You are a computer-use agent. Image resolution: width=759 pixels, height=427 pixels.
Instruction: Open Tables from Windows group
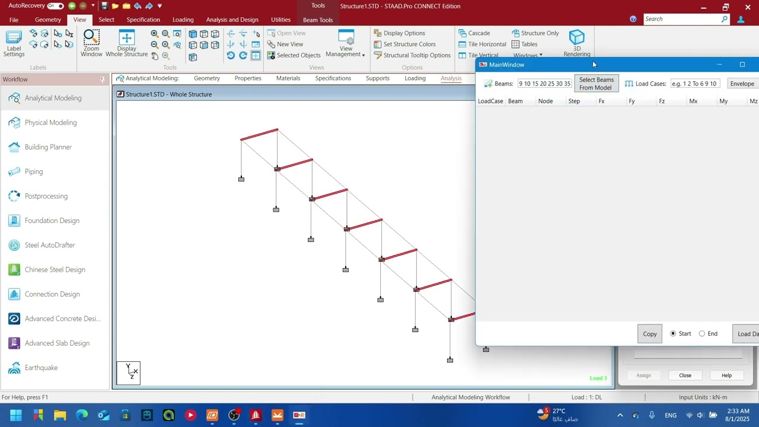click(x=525, y=44)
